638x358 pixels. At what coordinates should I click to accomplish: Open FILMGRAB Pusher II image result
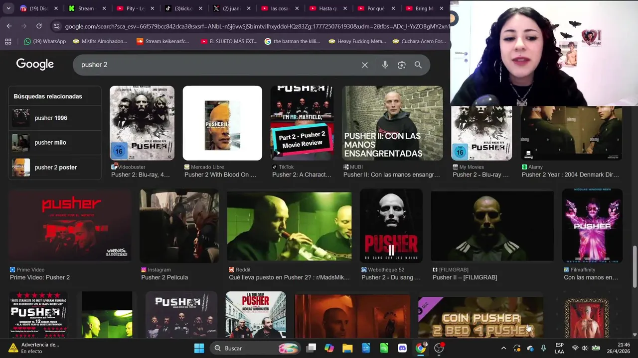[x=492, y=225]
